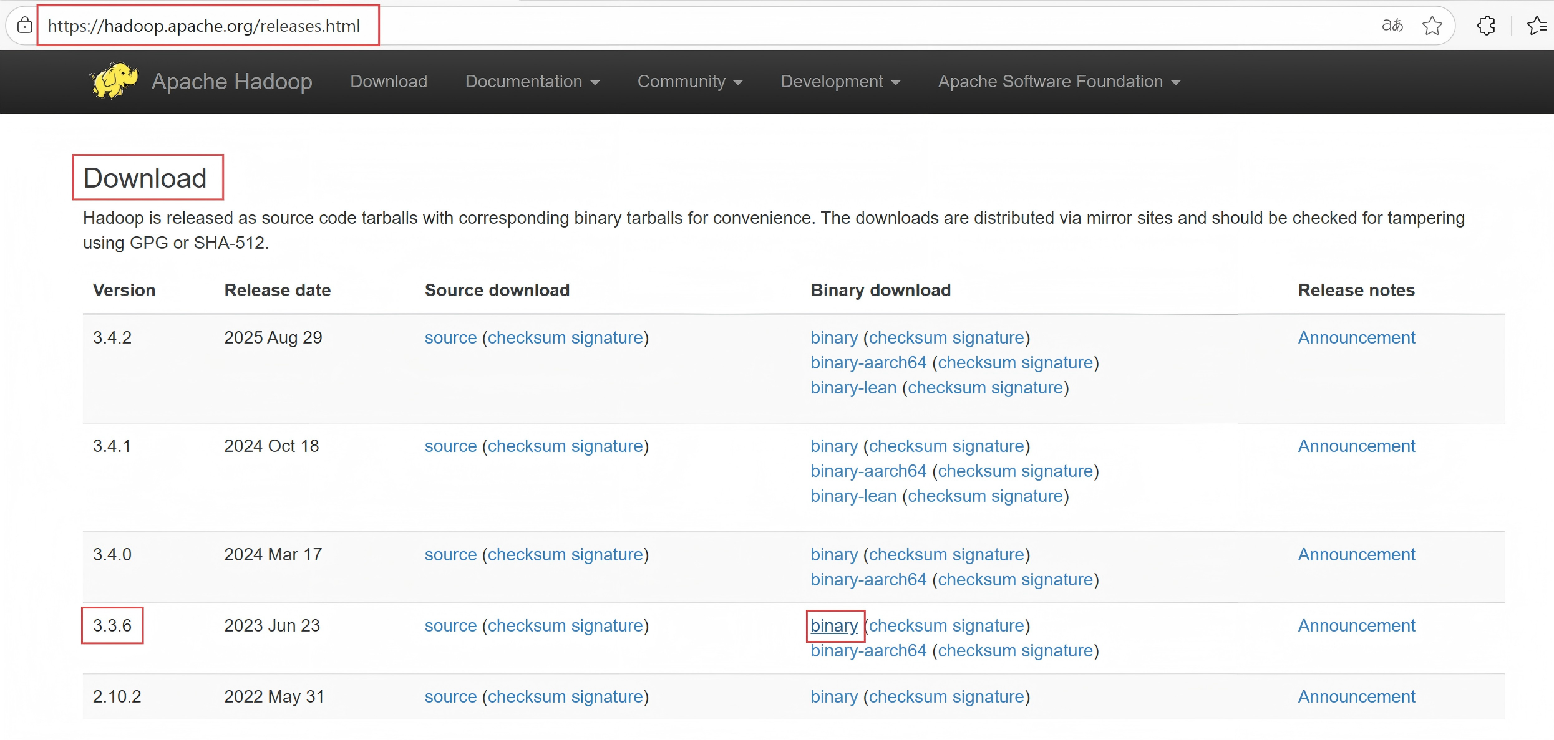Open binary signature link for 3.3.6
This screenshot has height=740, width=1554.
pos(989,625)
